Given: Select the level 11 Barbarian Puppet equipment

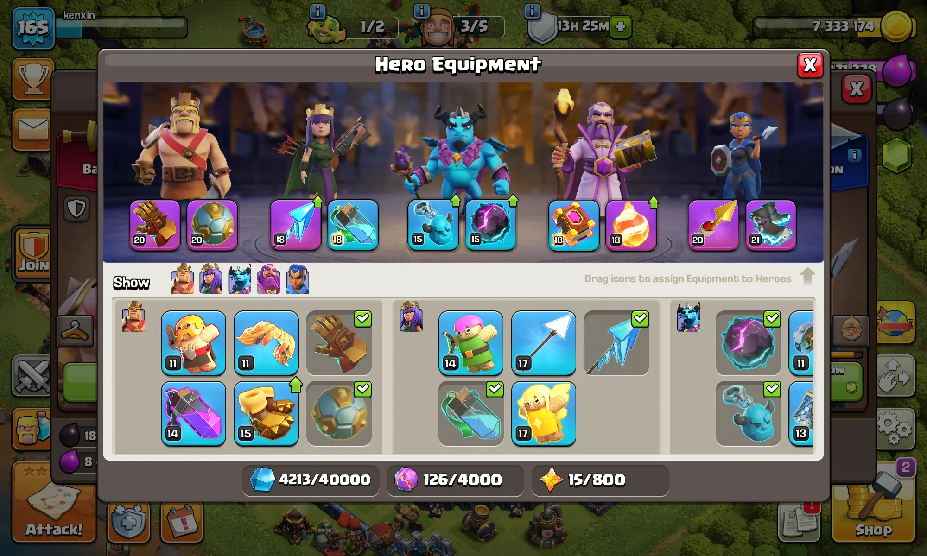Looking at the screenshot, I should coord(193,343).
